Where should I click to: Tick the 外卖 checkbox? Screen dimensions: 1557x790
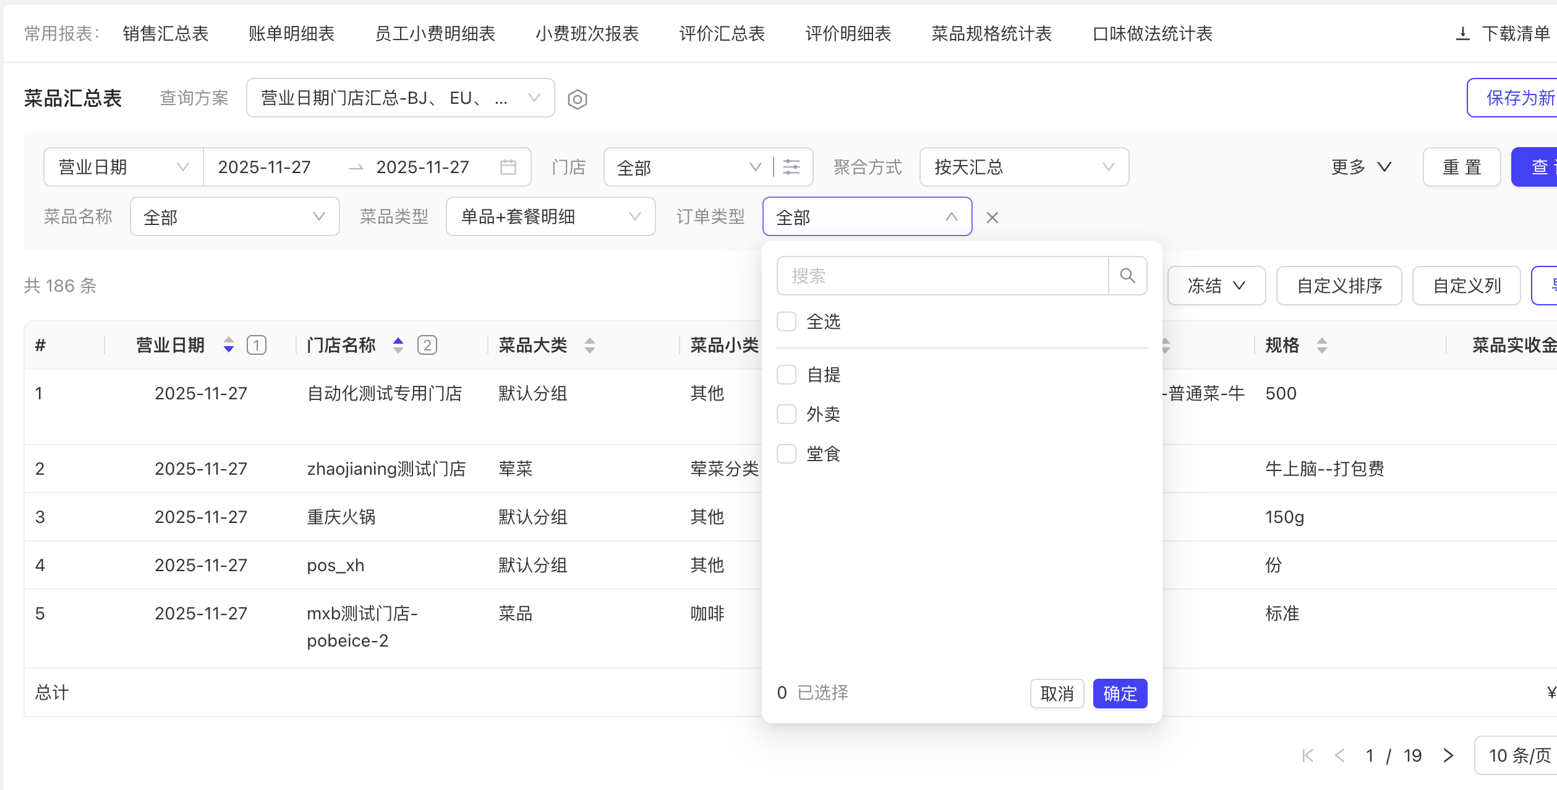coord(786,414)
